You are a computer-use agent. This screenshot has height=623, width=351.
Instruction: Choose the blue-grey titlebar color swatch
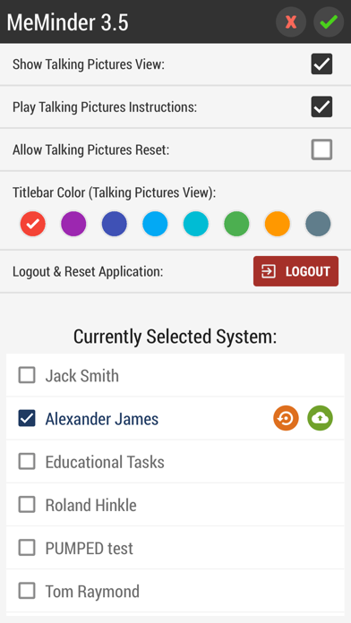click(318, 224)
